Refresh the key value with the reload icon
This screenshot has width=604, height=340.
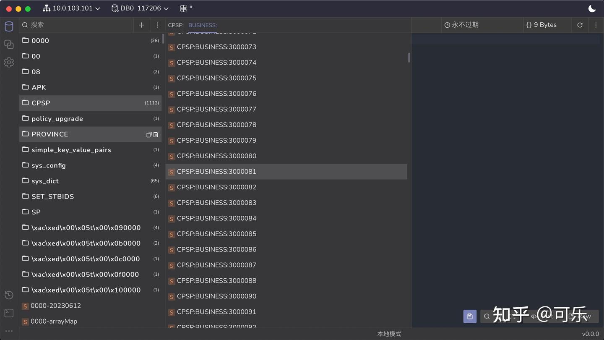coord(580,25)
